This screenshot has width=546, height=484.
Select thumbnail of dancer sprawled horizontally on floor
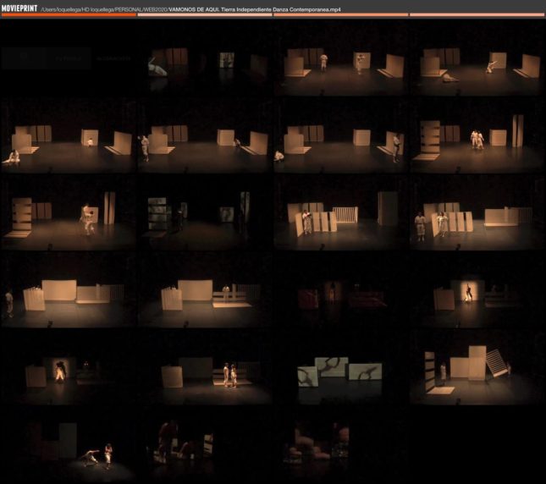pos(477,58)
